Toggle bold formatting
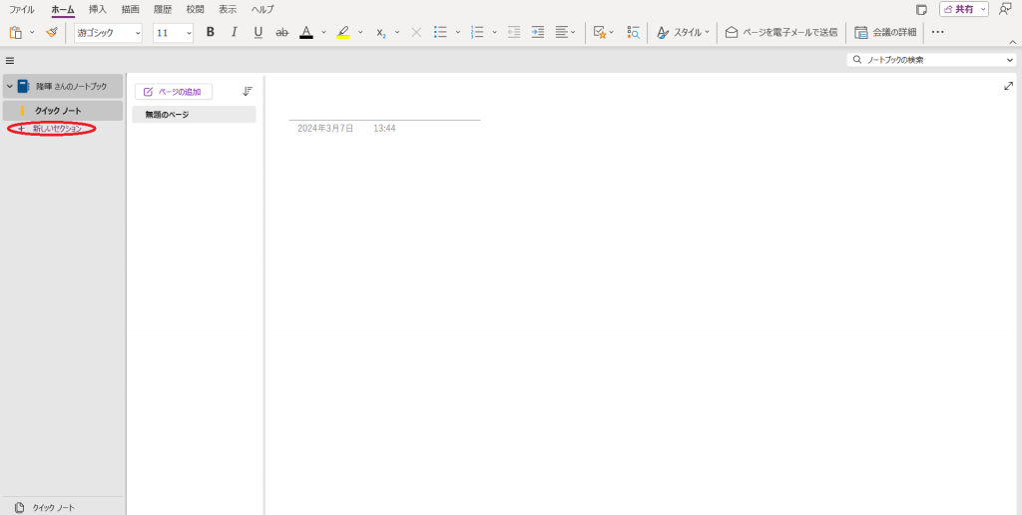 (210, 32)
